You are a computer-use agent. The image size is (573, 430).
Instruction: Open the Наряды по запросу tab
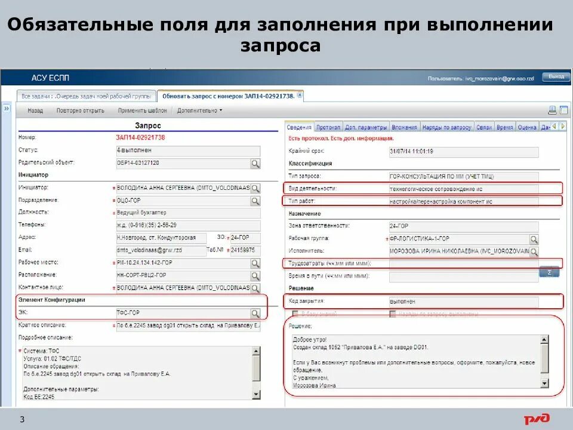(x=447, y=127)
